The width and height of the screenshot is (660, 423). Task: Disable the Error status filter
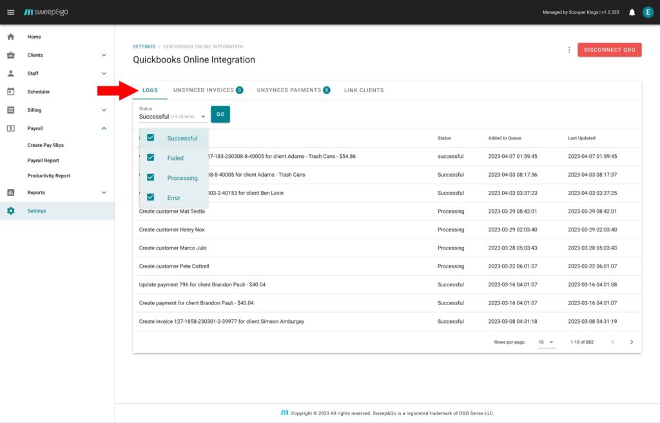(150, 196)
